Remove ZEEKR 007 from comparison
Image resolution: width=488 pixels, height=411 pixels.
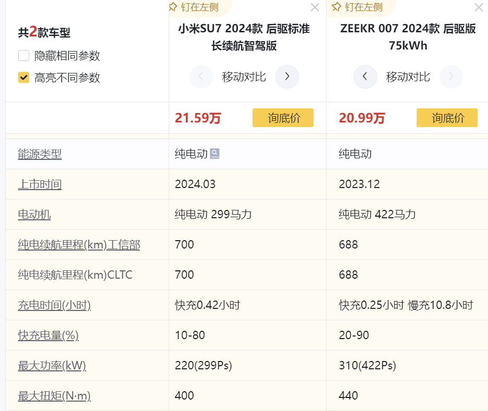pyautogui.click(x=479, y=7)
